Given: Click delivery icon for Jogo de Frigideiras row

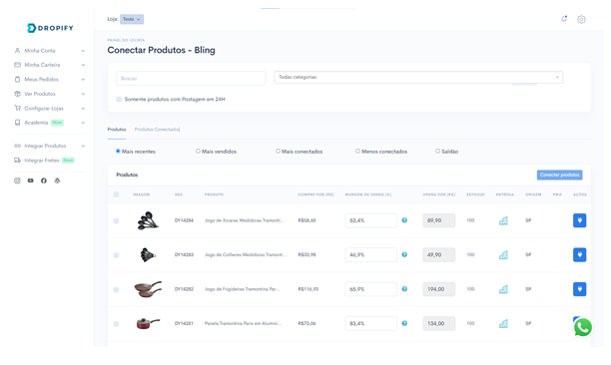Looking at the screenshot, I should (x=503, y=289).
